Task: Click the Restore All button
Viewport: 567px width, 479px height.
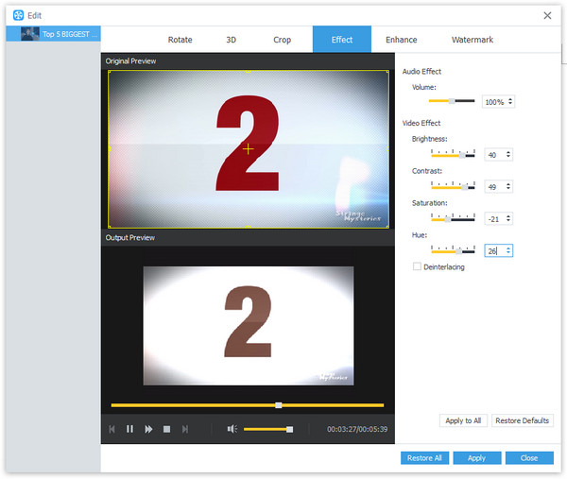Action: [x=424, y=458]
